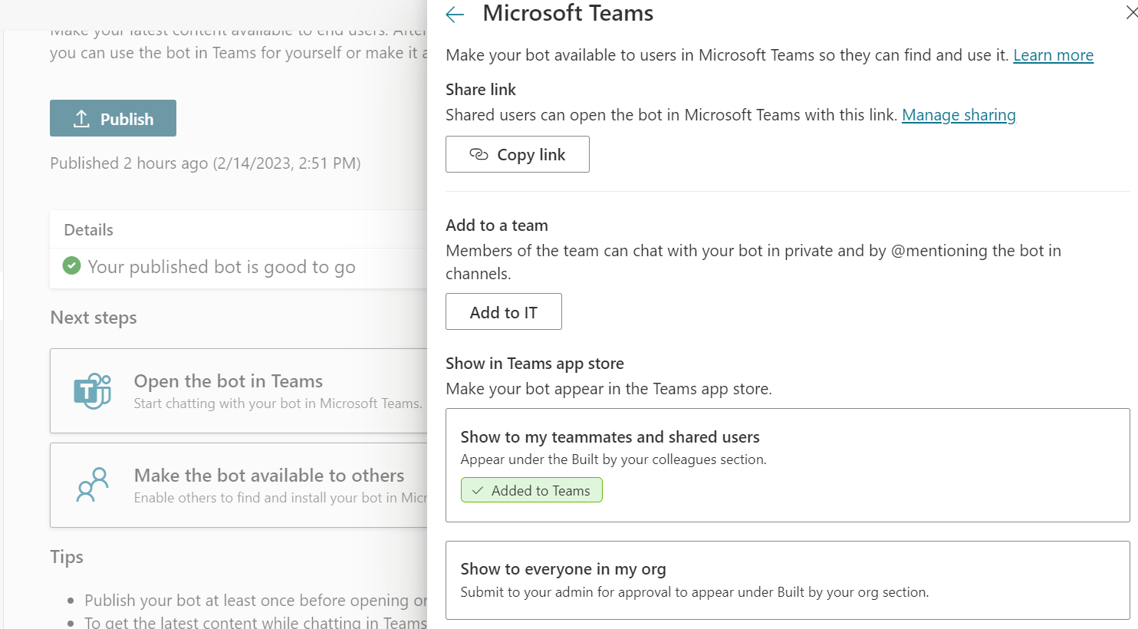Click the Share link heading
This screenshot has width=1138, height=629.
pyautogui.click(x=481, y=90)
